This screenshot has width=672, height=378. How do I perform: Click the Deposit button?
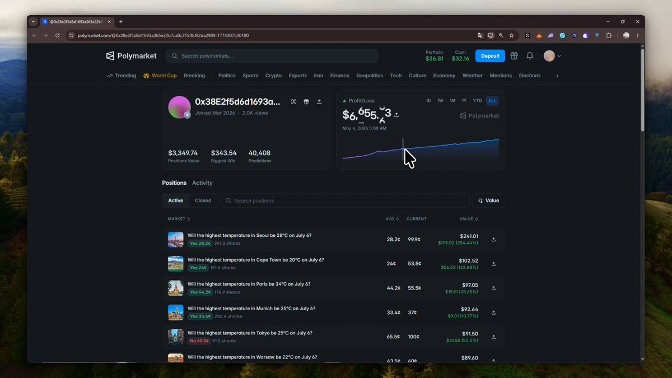490,56
